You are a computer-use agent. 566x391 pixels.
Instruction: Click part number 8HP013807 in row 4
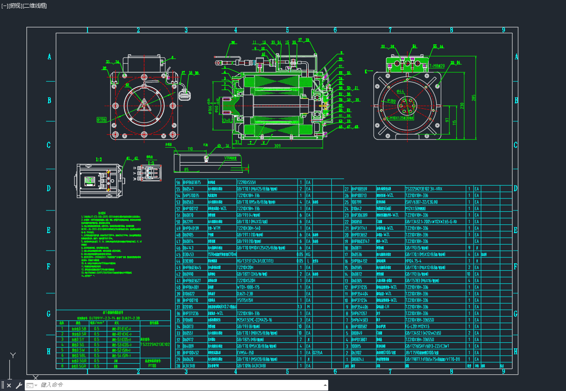(x=359, y=340)
